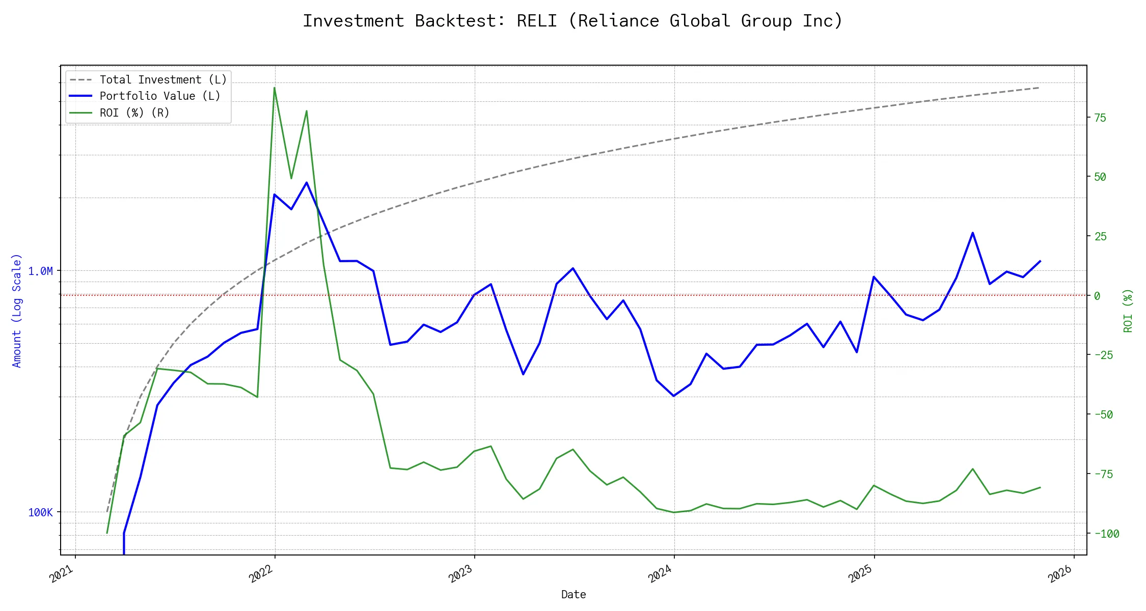Click the chart title text
The height and width of the screenshot is (611, 1146).
572,21
